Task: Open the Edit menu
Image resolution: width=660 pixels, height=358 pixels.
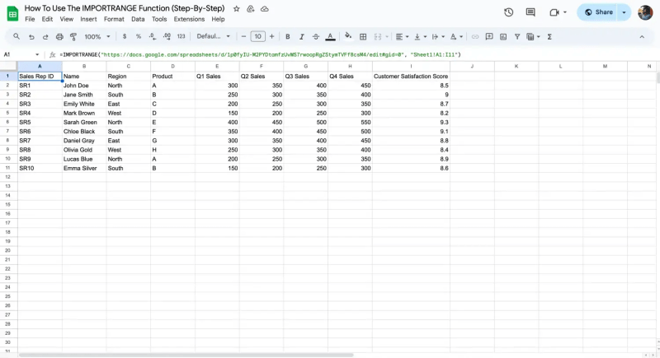Action: coord(47,19)
